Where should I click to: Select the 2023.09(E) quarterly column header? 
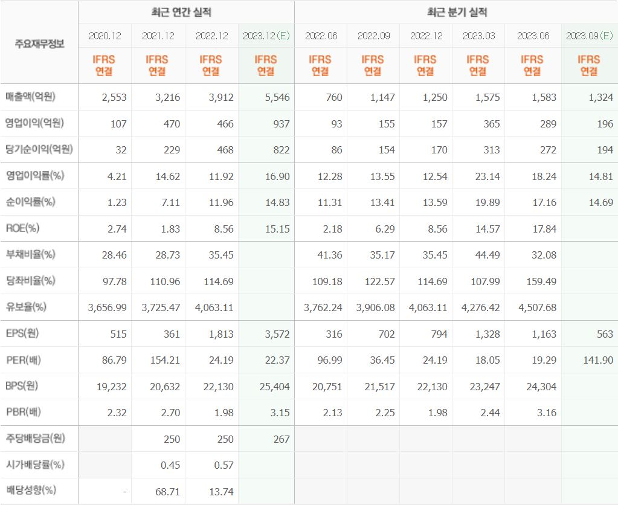590,36
